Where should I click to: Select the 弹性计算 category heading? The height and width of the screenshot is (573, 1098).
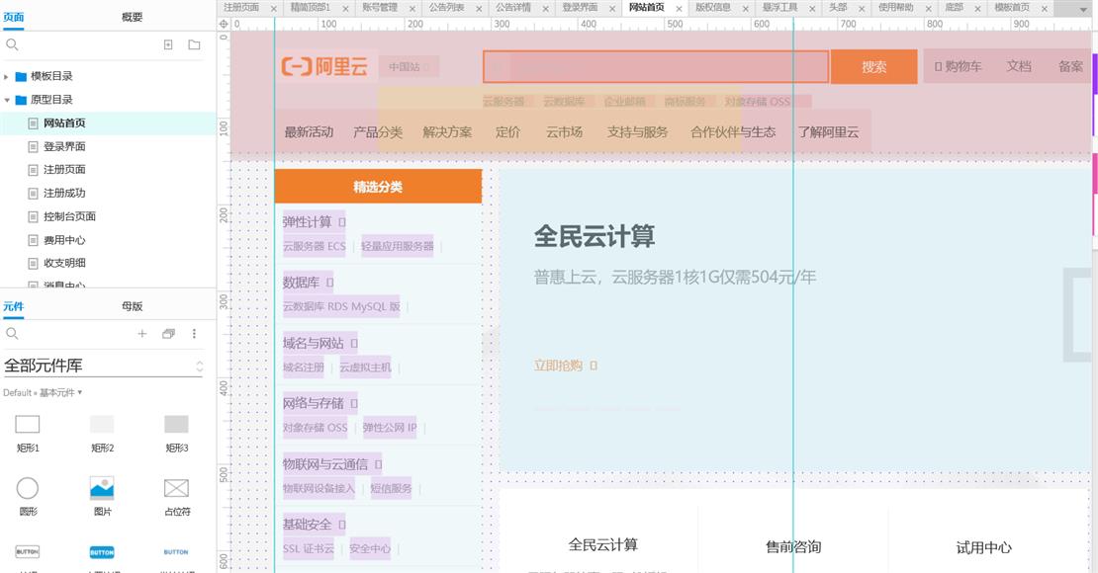click(307, 222)
